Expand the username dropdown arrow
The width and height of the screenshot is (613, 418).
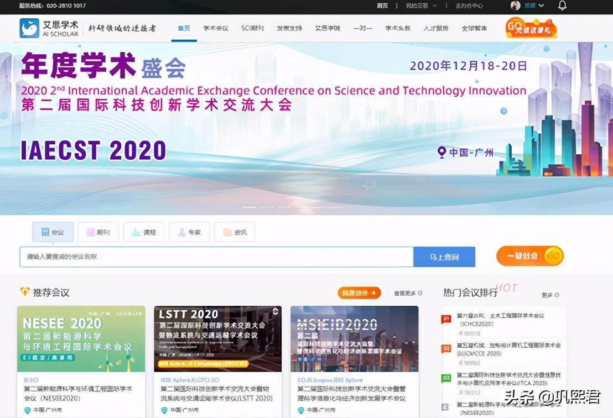[x=541, y=6]
